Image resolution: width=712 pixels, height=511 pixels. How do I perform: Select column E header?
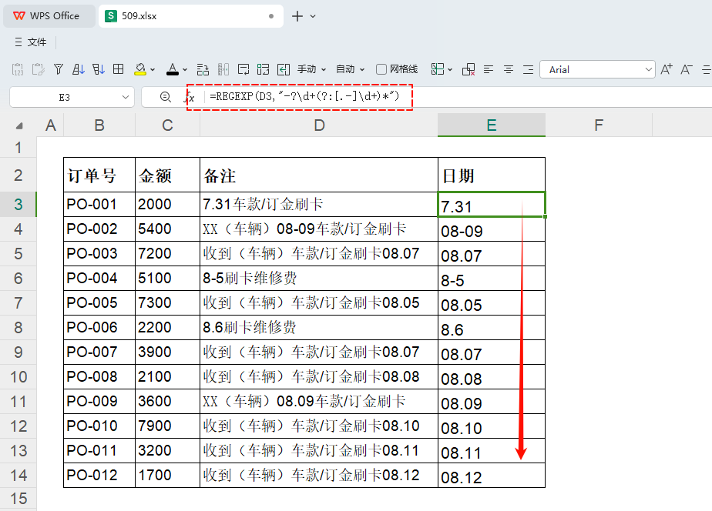pyautogui.click(x=492, y=125)
